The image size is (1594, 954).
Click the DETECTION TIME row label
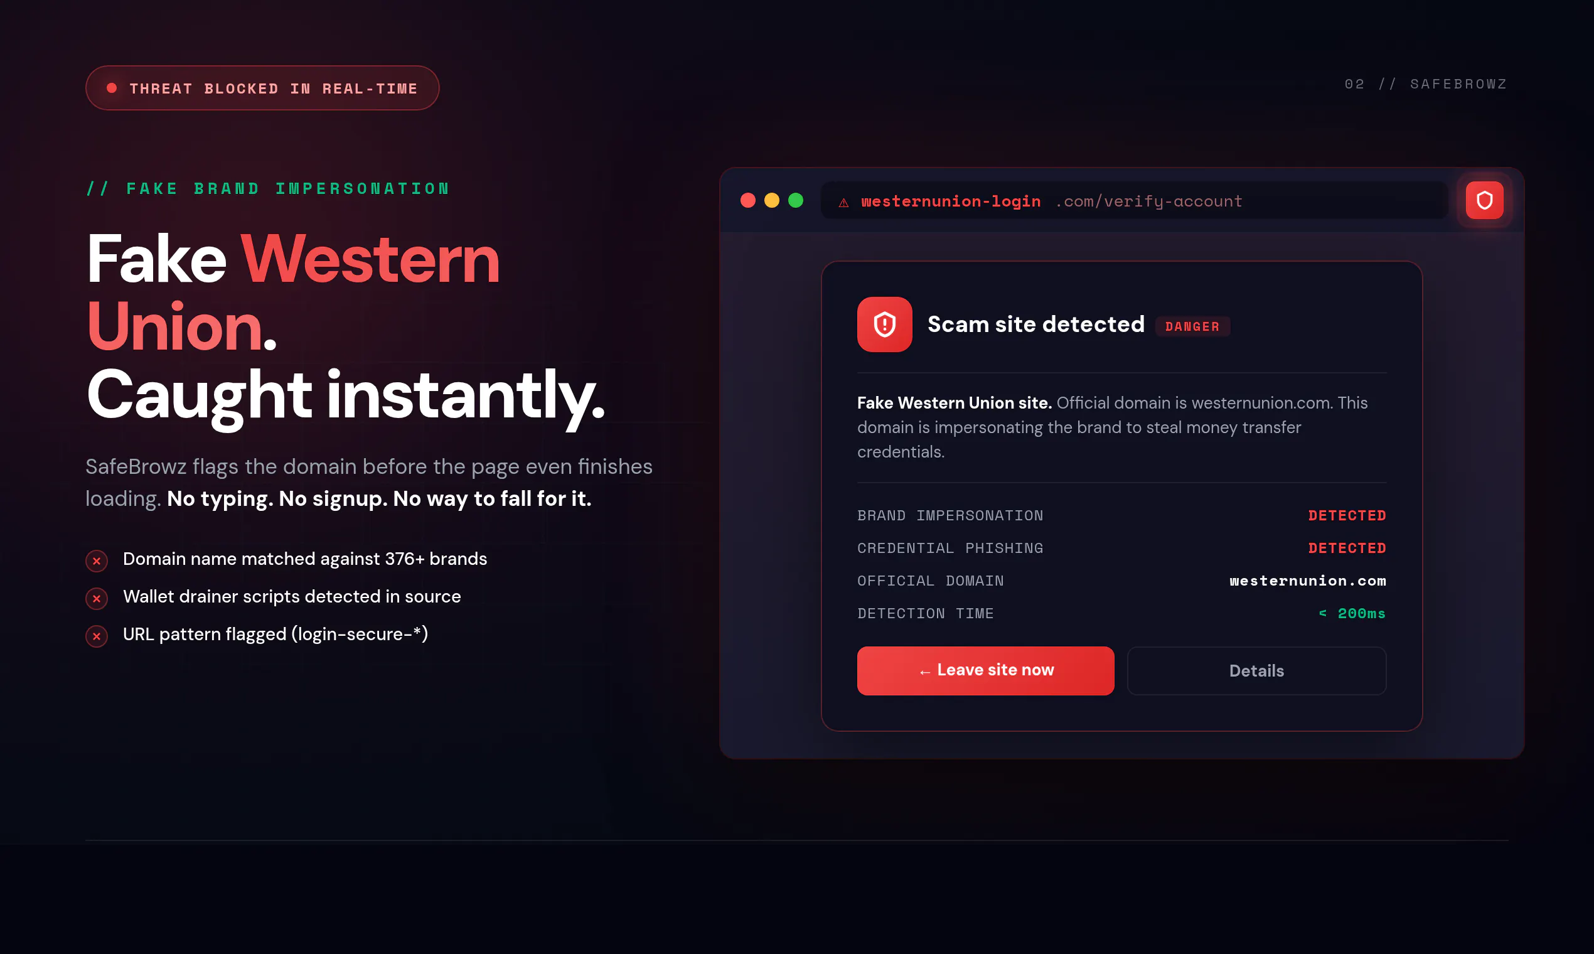(x=926, y=614)
